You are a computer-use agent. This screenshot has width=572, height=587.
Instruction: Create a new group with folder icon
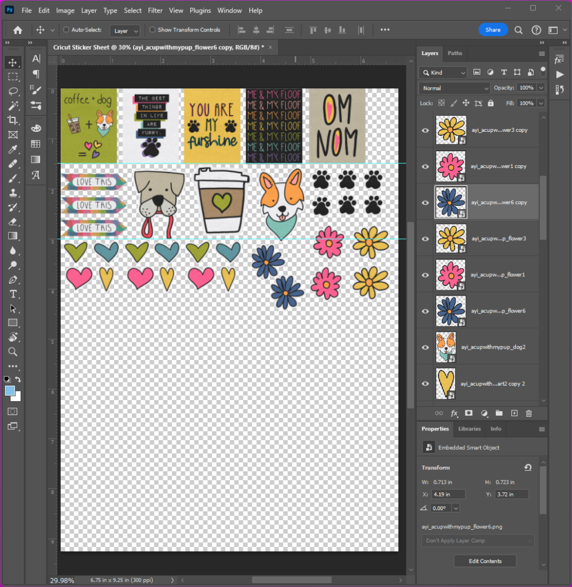(x=499, y=413)
